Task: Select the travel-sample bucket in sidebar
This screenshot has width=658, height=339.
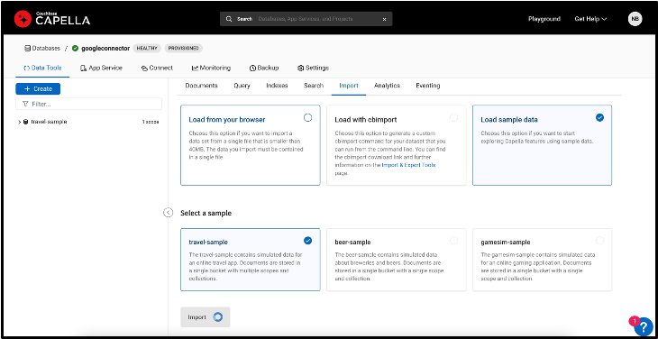Action: 49,122
